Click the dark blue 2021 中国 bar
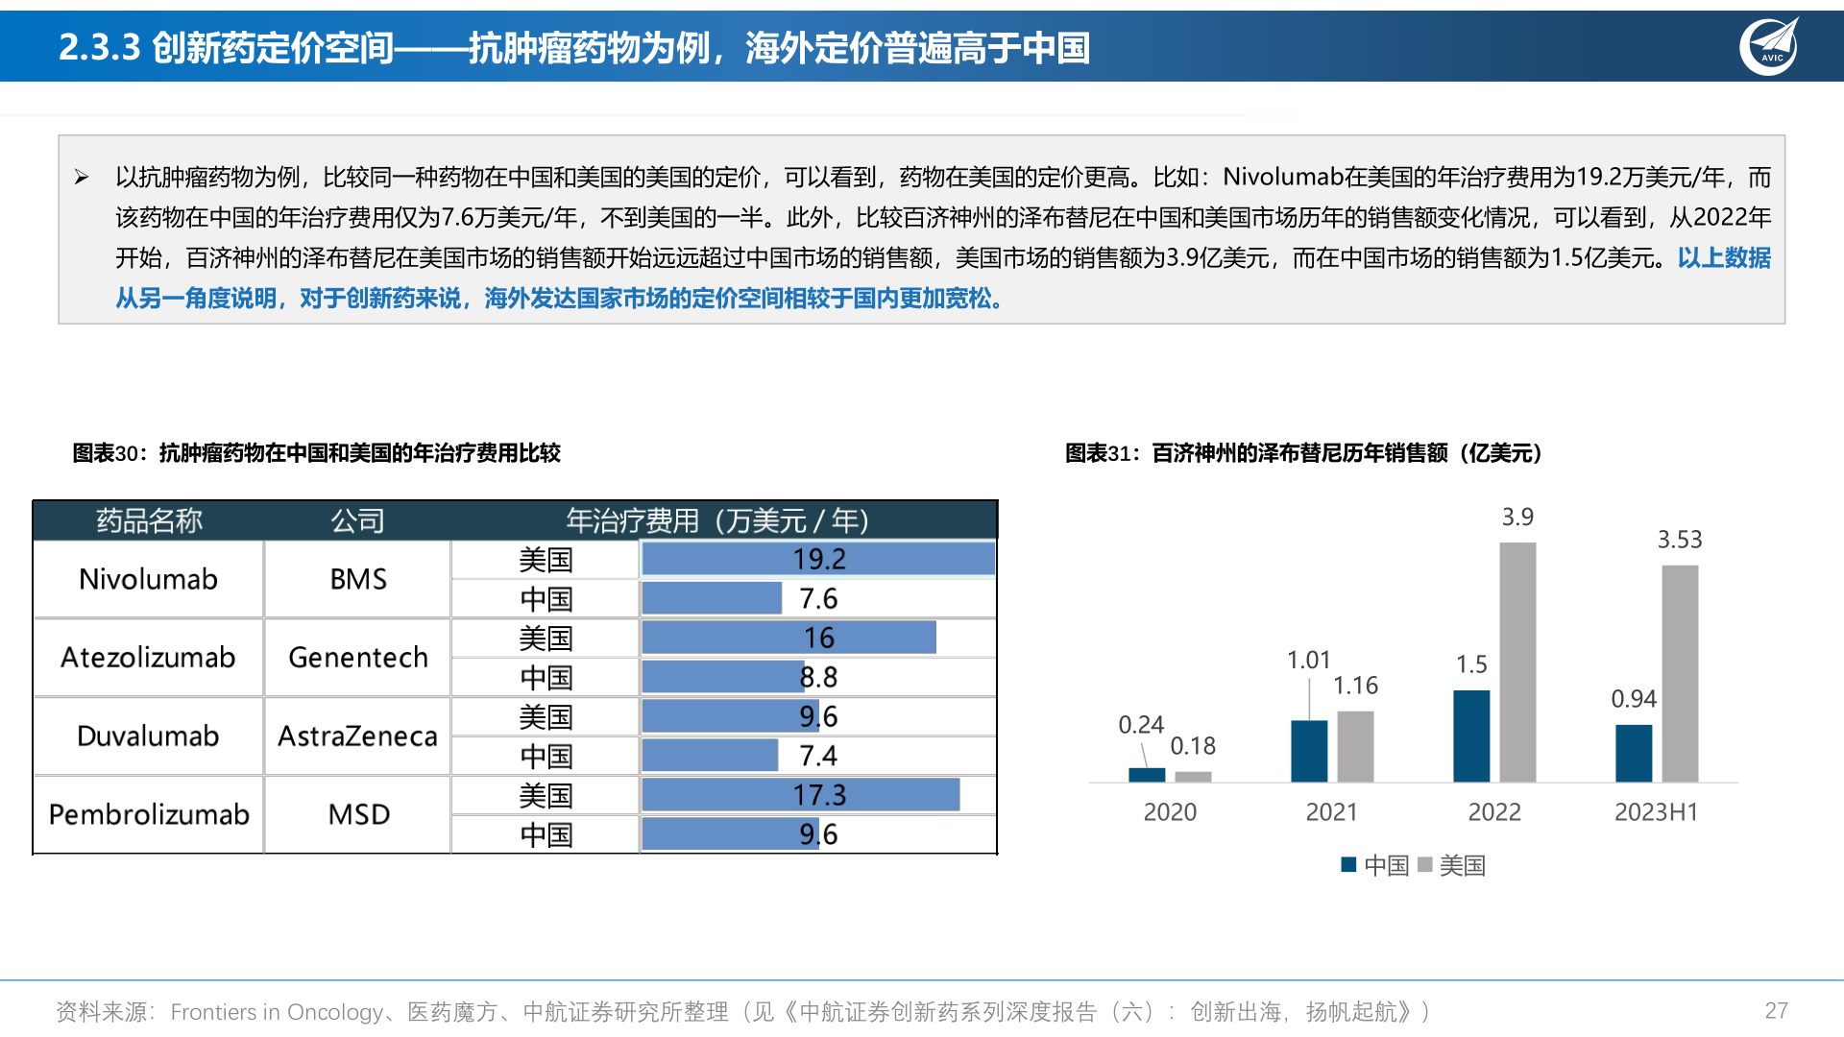Viewport: 1844px width, 1037px height. pyautogui.click(x=1309, y=752)
